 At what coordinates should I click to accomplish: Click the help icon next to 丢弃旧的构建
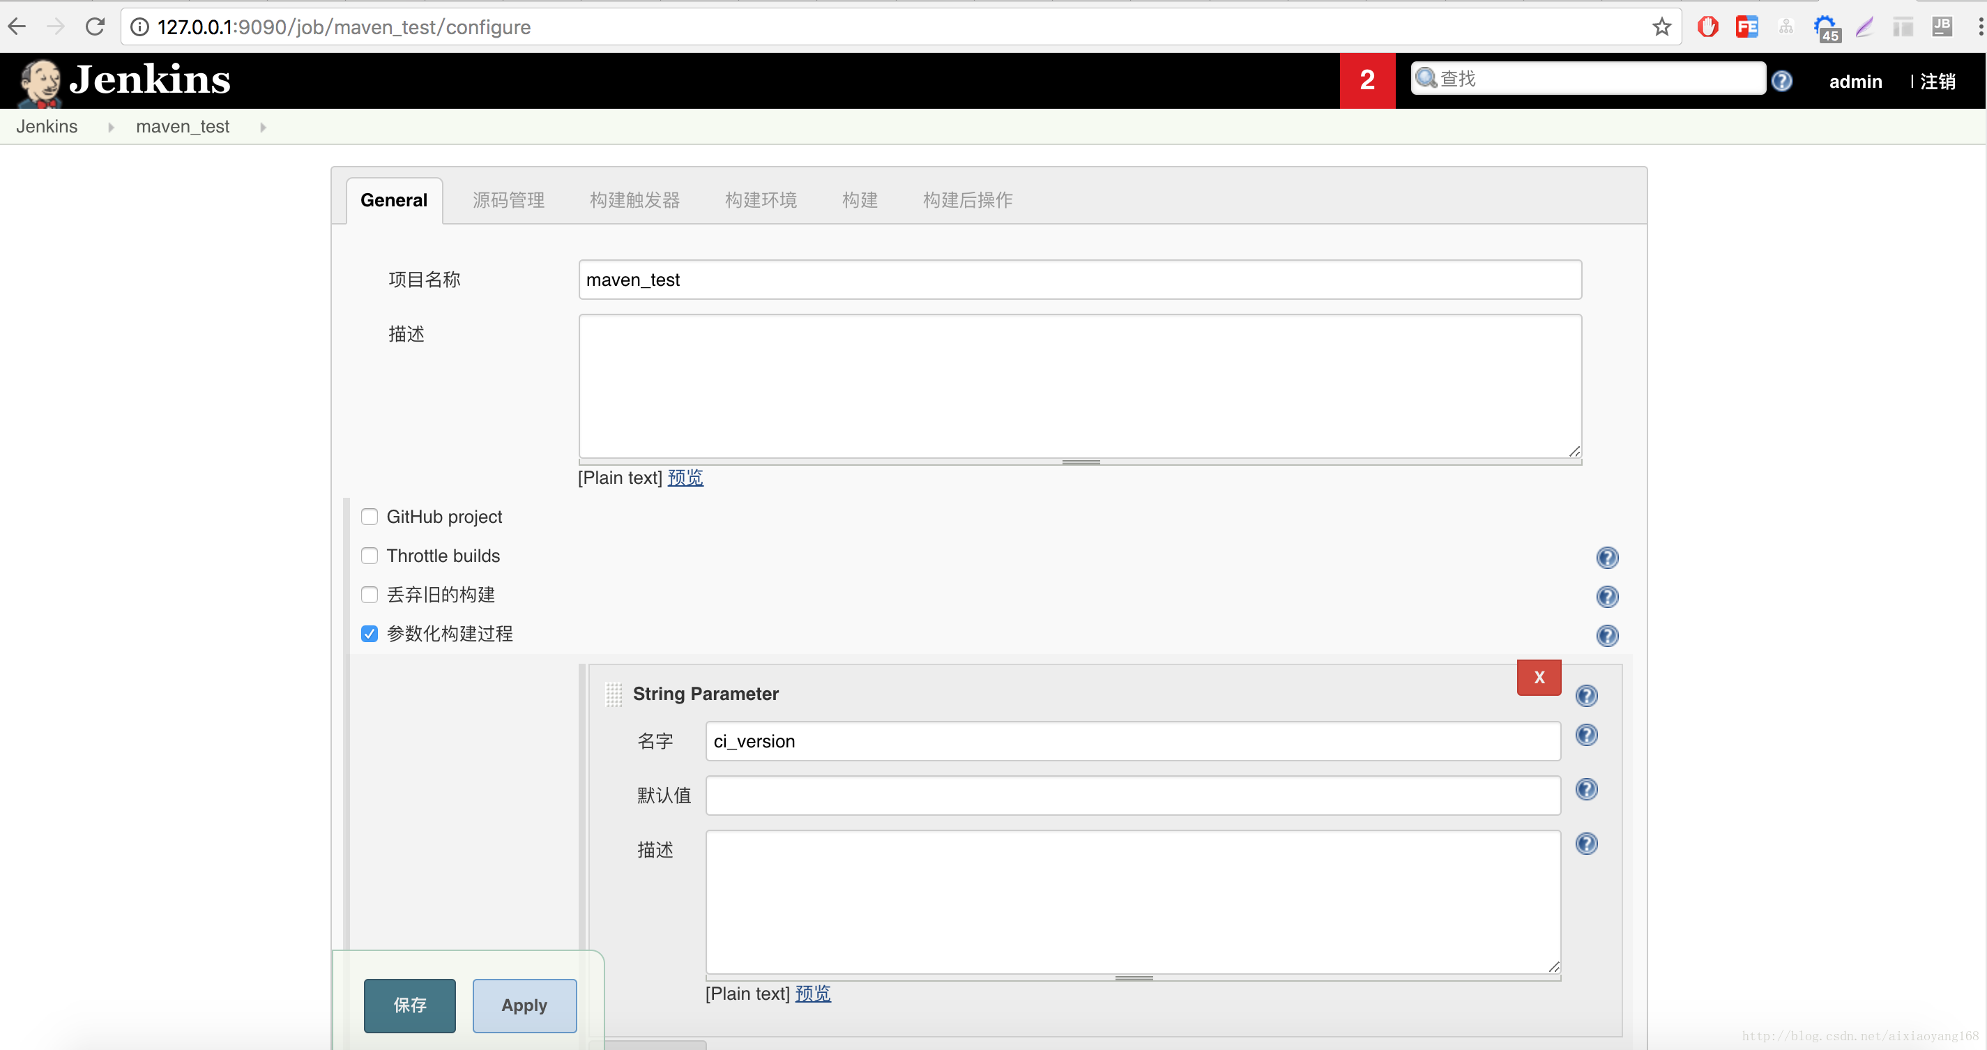click(x=1607, y=597)
